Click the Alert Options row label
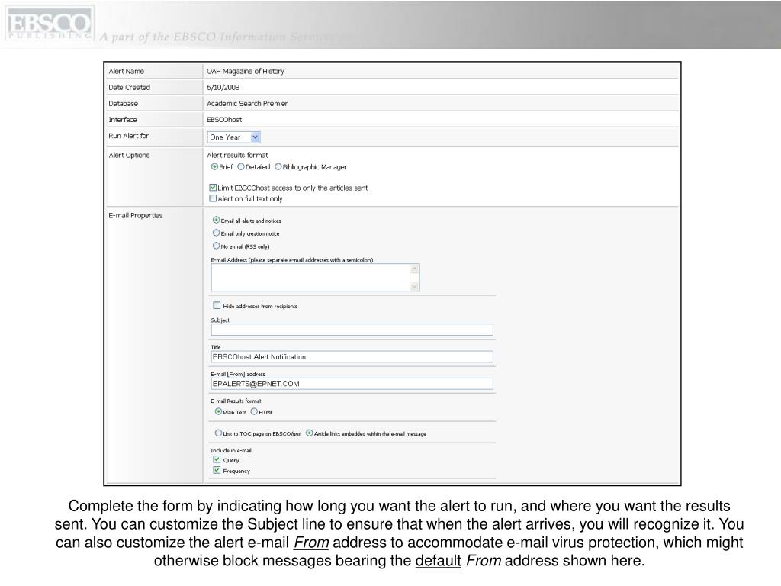This screenshot has width=781, height=586. click(x=129, y=155)
